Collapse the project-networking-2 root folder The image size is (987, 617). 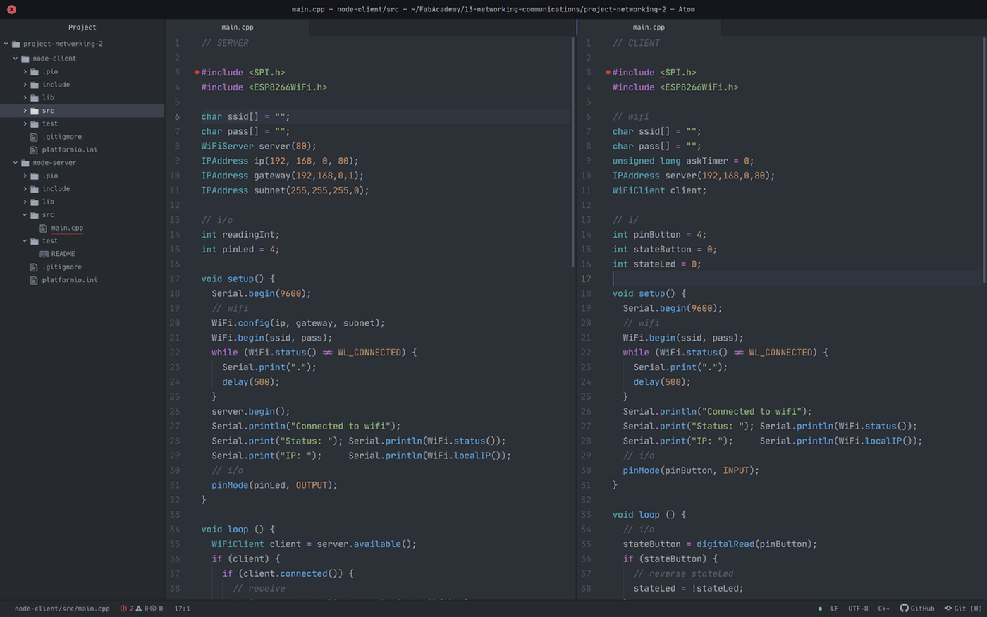pyautogui.click(x=6, y=44)
